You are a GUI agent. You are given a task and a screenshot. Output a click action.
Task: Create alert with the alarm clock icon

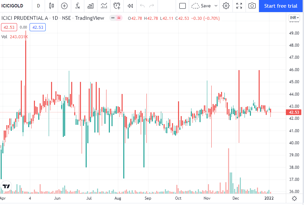[x=117, y=6]
